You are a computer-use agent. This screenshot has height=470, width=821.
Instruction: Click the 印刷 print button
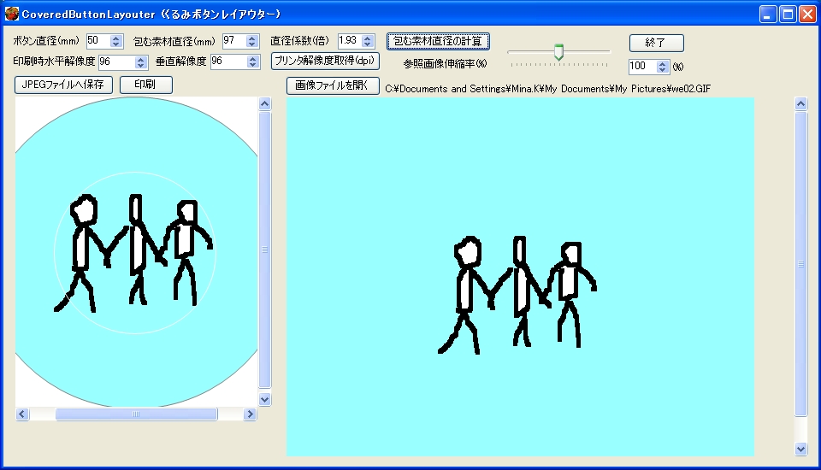point(146,85)
